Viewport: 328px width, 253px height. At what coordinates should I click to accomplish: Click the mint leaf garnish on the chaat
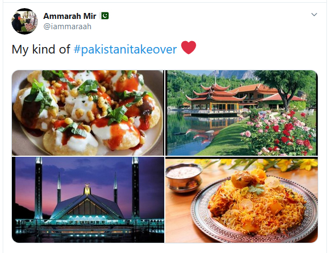pyautogui.click(x=88, y=86)
